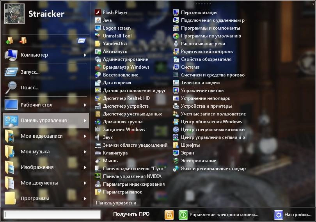
Task: Open Автозапуск entry
Action: coord(111,52)
